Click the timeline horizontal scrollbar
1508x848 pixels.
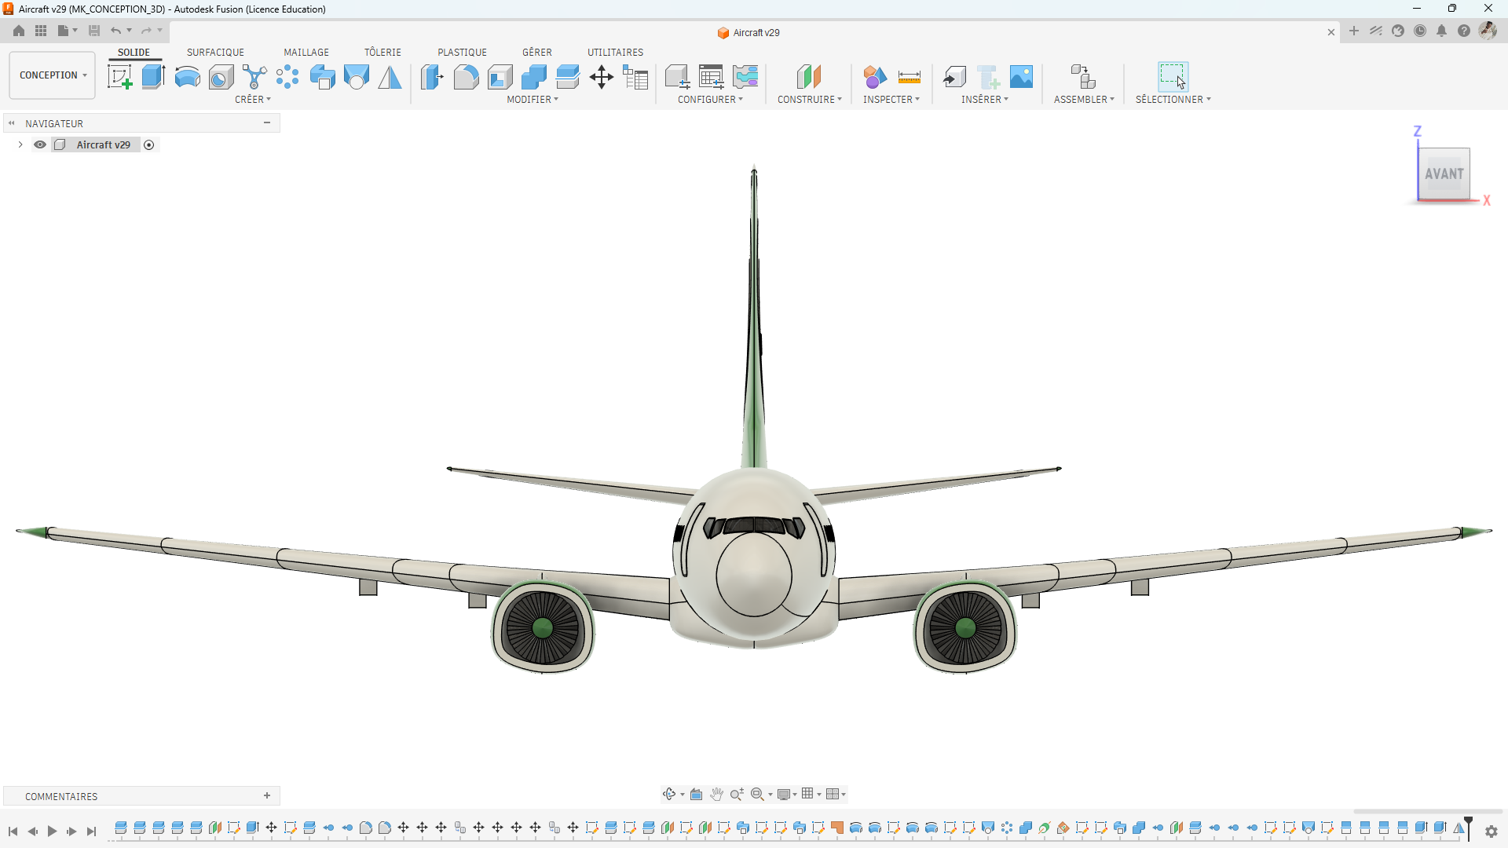click(1427, 811)
